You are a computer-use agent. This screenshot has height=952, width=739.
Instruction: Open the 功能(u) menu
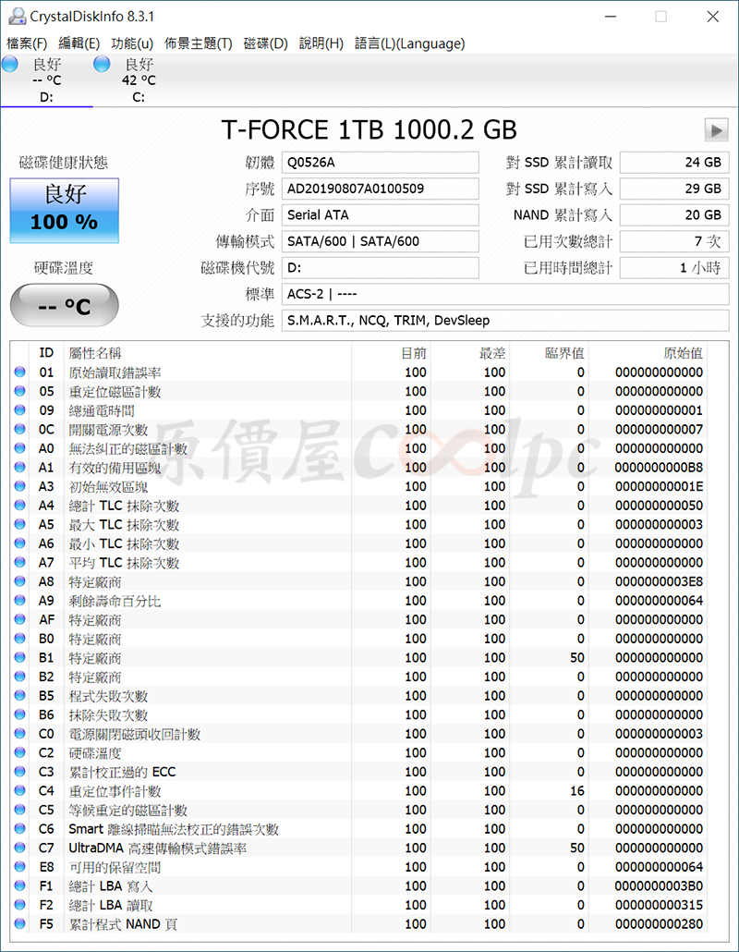132,43
